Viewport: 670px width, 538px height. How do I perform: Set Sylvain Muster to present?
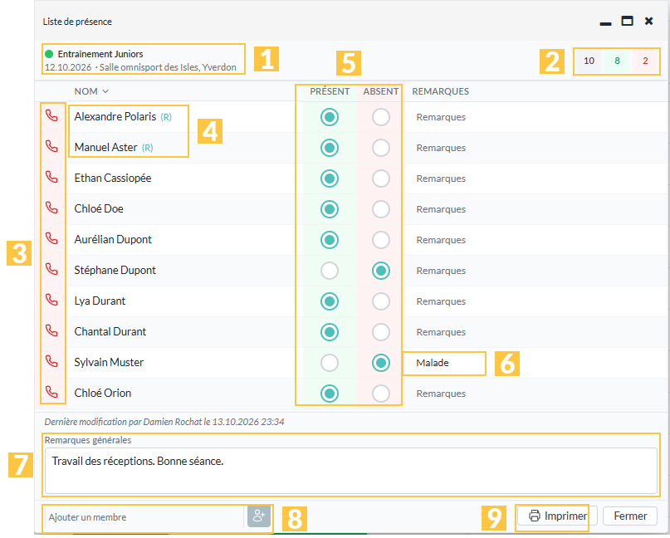[330, 363]
